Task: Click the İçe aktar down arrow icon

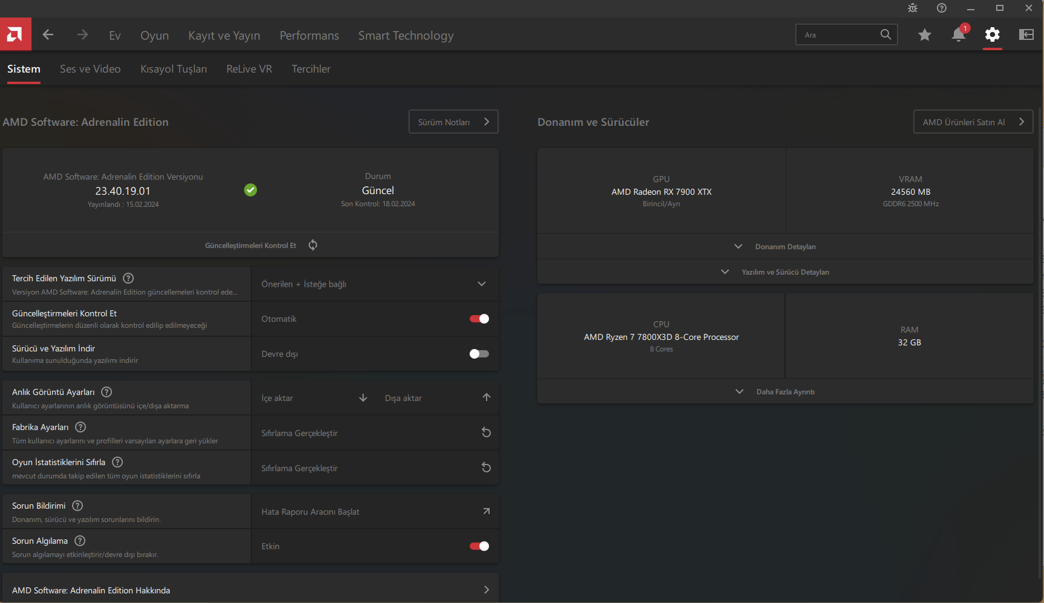Action: 363,398
